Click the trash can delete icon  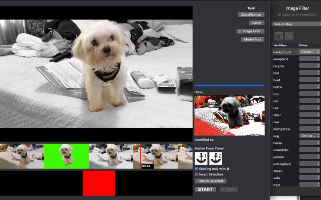click(278, 36)
